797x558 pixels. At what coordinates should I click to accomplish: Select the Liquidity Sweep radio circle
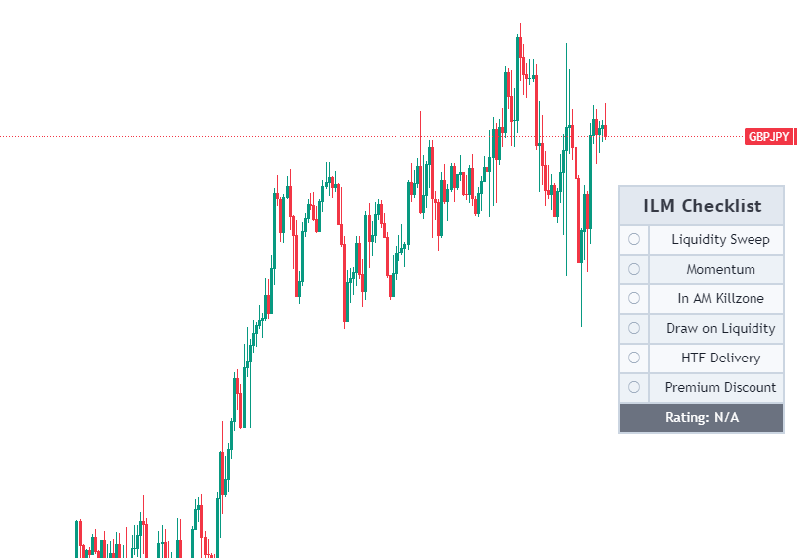(634, 239)
